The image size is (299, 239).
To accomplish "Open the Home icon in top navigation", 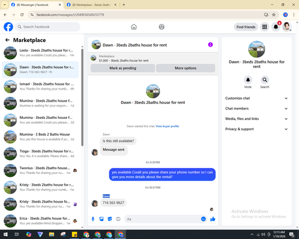I will coord(134,27).
